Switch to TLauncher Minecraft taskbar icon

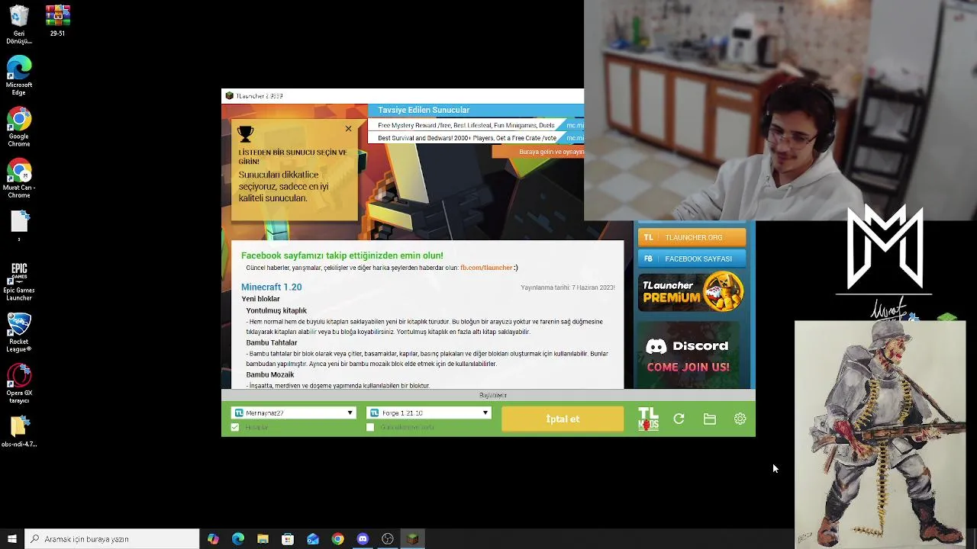[x=412, y=539]
